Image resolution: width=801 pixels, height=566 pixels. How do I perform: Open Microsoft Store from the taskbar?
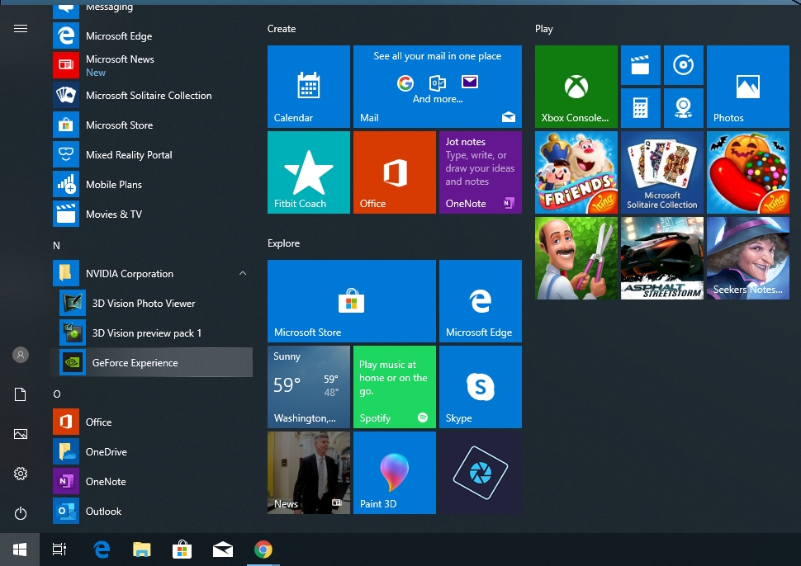tap(182, 549)
